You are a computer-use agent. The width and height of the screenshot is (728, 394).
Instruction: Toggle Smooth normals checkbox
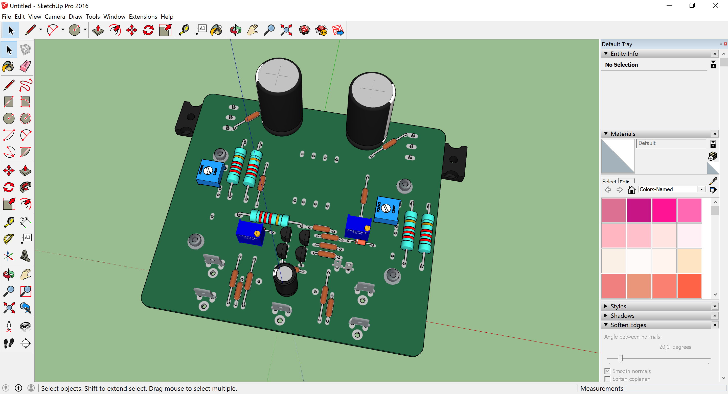(x=607, y=371)
